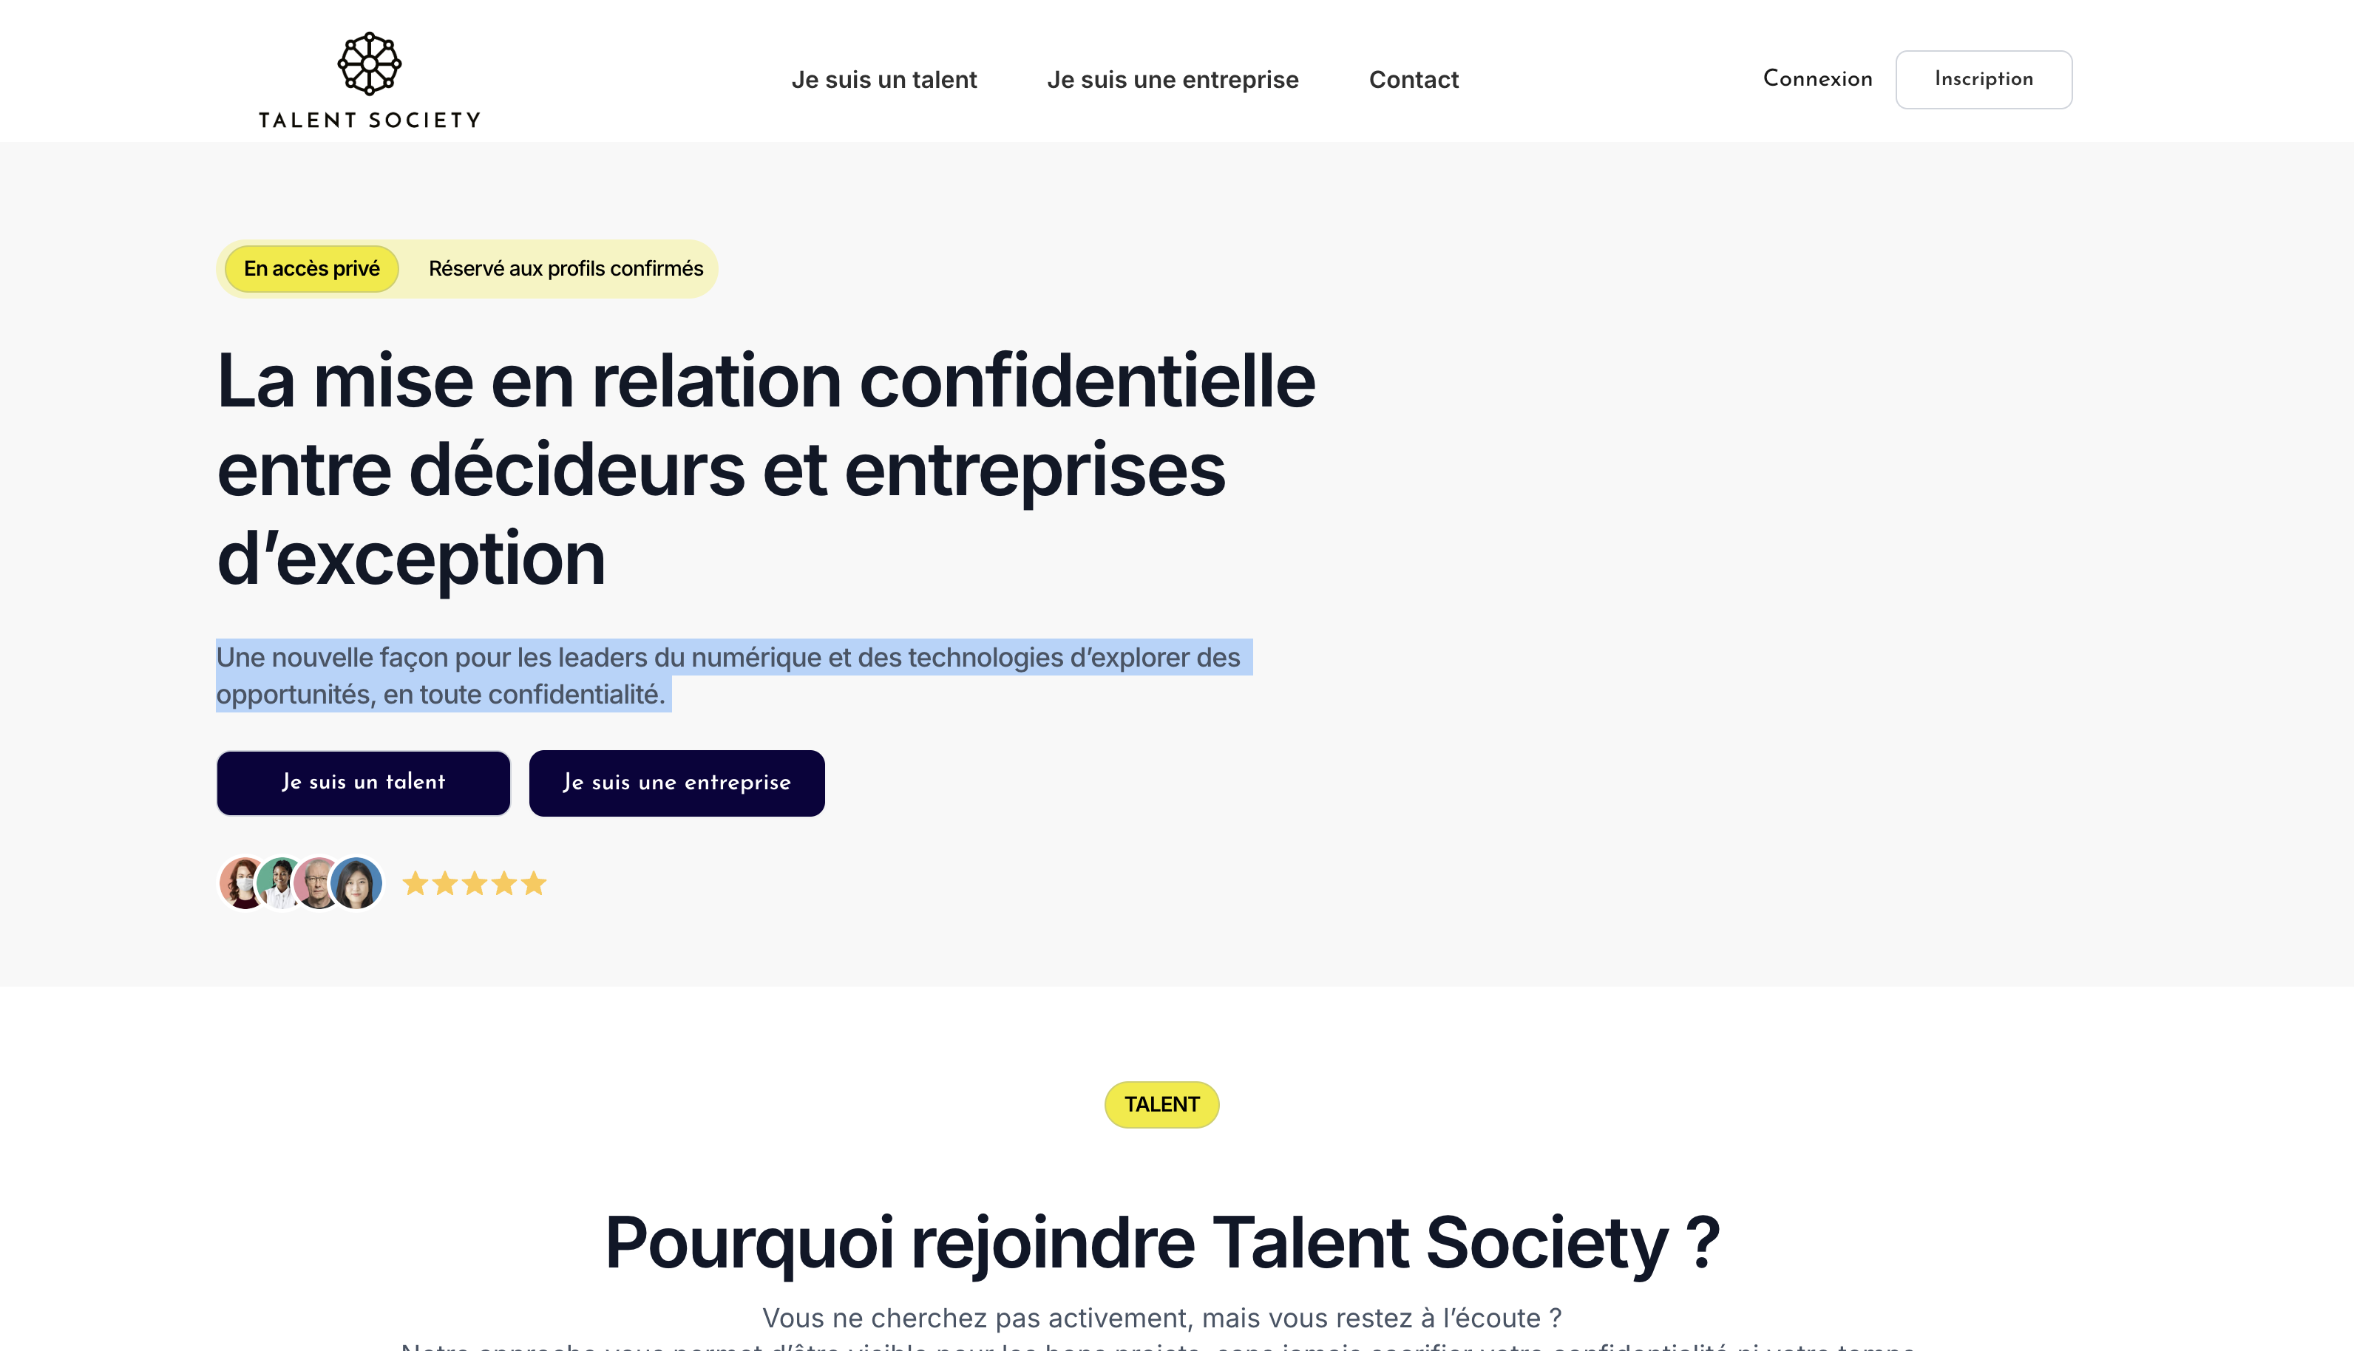Click the third gold rating star
This screenshot has width=2354, height=1351.
pos(475,883)
